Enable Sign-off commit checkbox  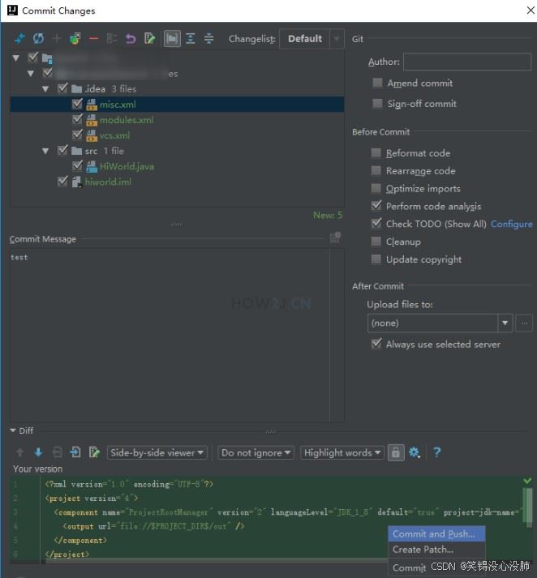377,103
